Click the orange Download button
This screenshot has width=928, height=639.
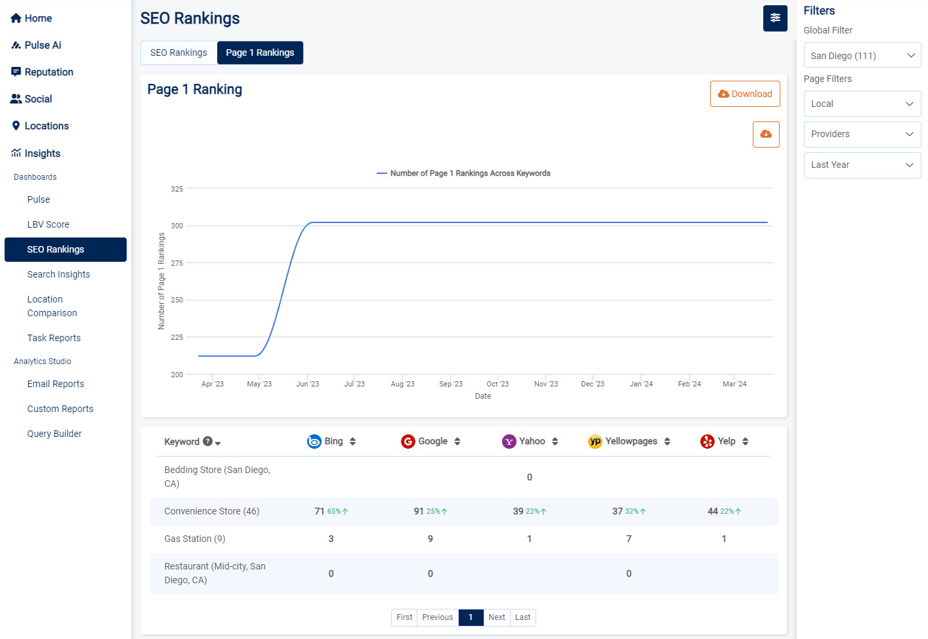(745, 94)
